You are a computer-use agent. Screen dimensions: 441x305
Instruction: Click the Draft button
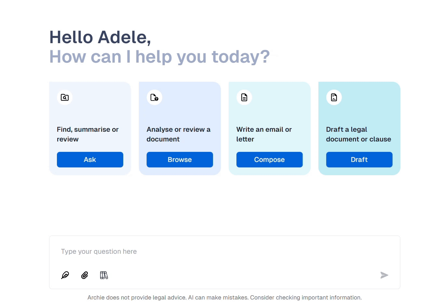[x=359, y=160]
